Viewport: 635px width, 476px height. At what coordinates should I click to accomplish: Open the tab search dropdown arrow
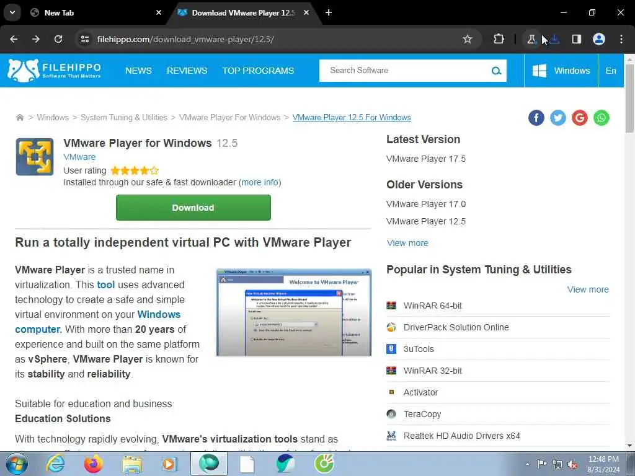(x=12, y=12)
